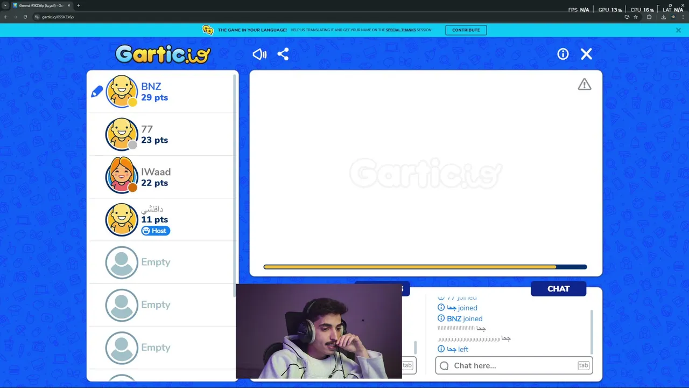Open the browser tab search dropdown
Image resolution: width=689 pixels, height=388 pixels.
pos(5,5)
